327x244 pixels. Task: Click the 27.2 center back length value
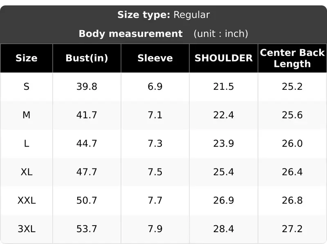click(x=292, y=229)
